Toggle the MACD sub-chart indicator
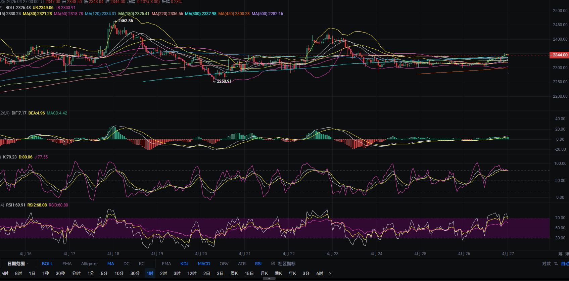The width and height of the screenshot is (569, 281). [x=204, y=264]
